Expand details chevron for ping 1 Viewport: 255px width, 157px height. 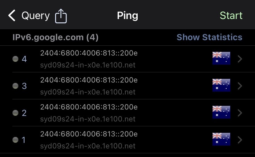[240, 140]
